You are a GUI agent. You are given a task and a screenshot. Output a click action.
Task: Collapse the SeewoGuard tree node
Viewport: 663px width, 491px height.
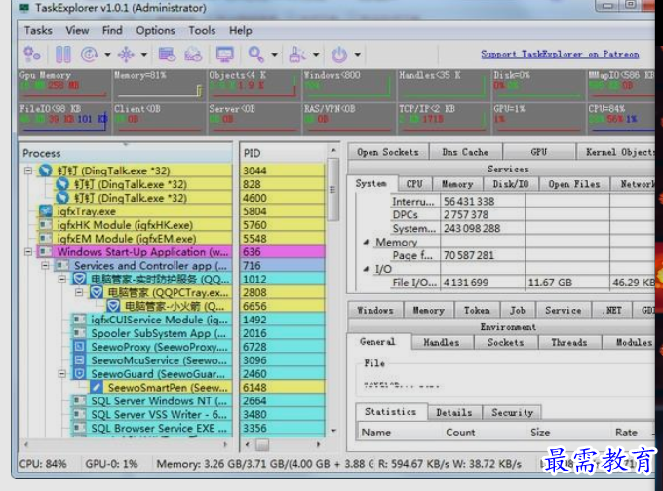(62, 373)
